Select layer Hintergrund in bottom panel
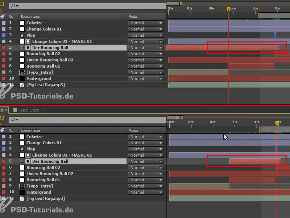The image size is (290, 218). [x=39, y=192]
